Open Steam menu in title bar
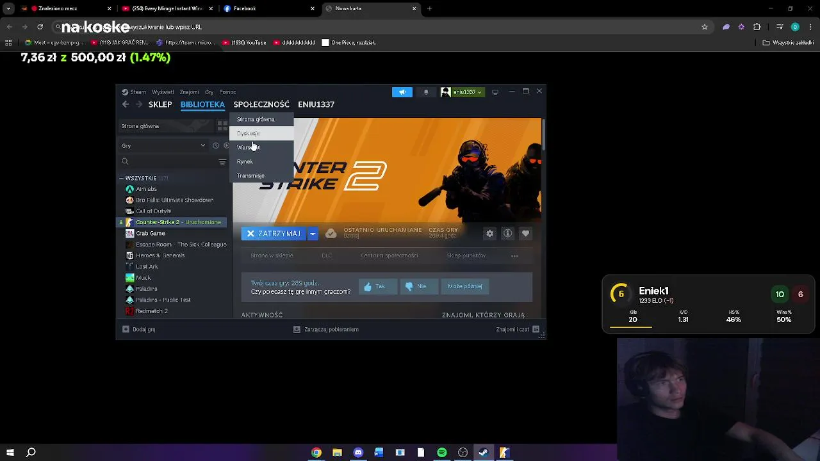The width and height of the screenshot is (820, 461). 134,92
